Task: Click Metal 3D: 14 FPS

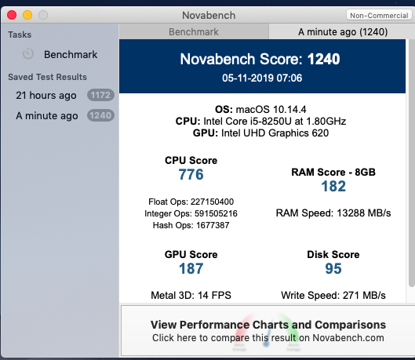Action: [191, 295]
